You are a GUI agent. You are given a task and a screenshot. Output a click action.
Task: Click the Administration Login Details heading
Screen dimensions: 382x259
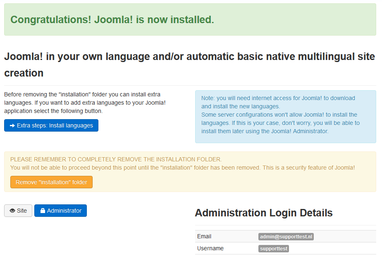click(264, 213)
